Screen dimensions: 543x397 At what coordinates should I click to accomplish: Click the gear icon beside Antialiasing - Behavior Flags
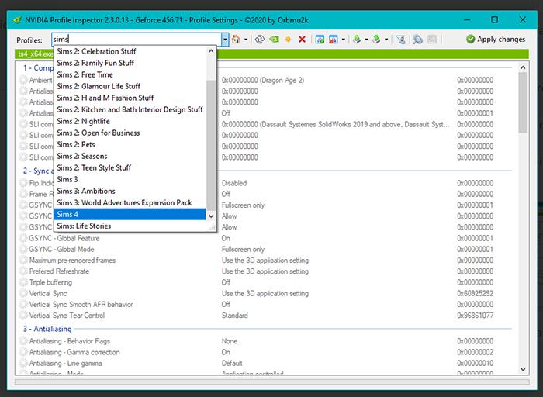[x=23, y=341]
